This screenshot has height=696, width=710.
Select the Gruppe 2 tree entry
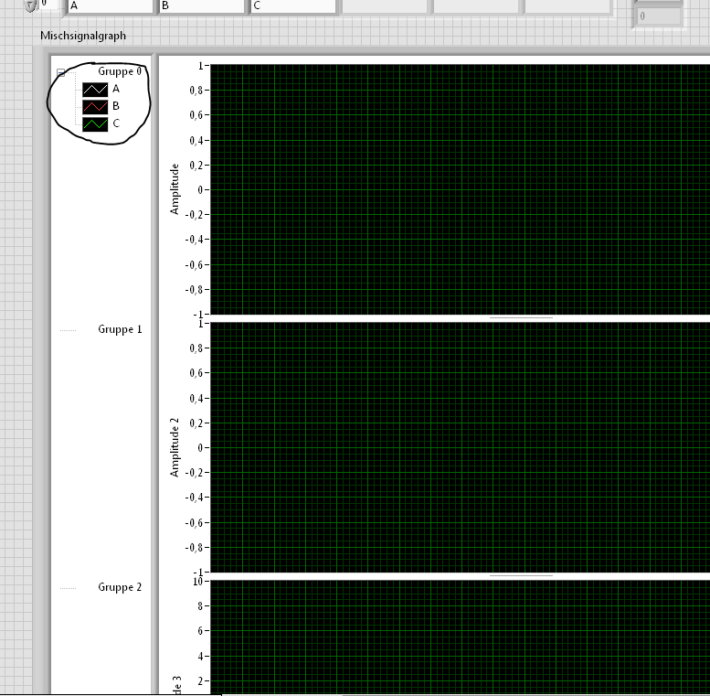click(120, 587)
